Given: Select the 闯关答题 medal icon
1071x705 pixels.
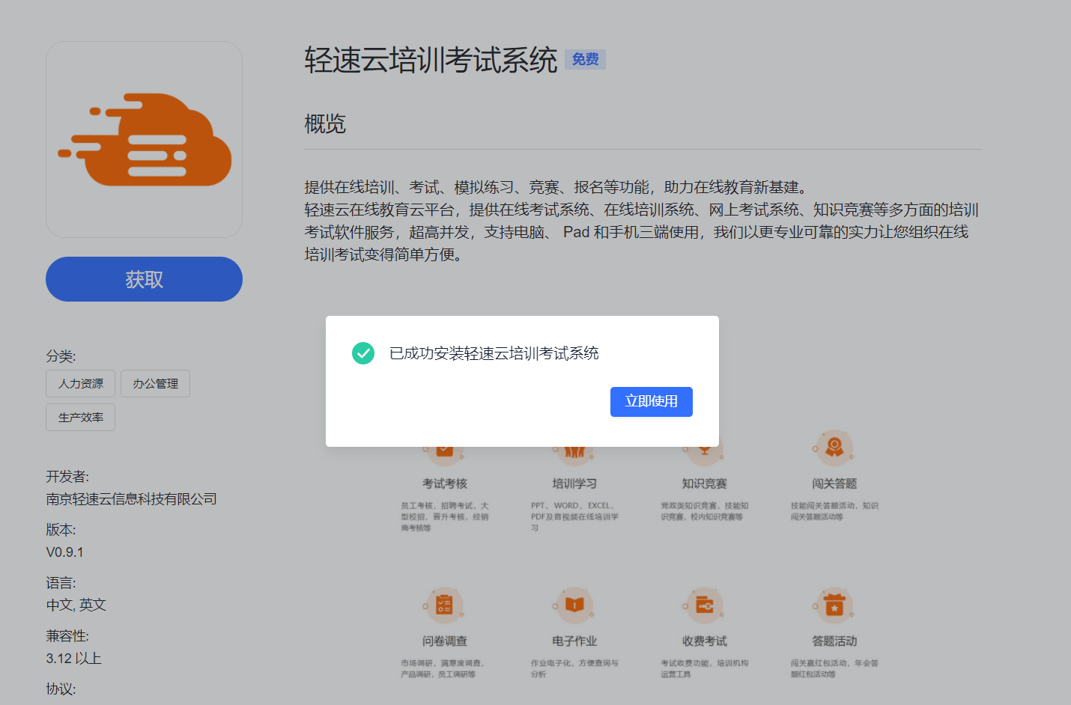Looking at the screenshot, I should coord(834,448).
